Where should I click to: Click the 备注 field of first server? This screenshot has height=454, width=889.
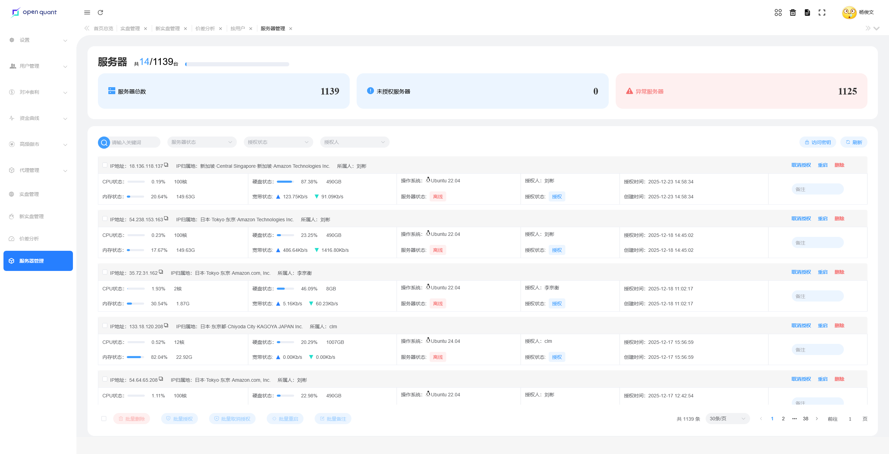(817, 189)
